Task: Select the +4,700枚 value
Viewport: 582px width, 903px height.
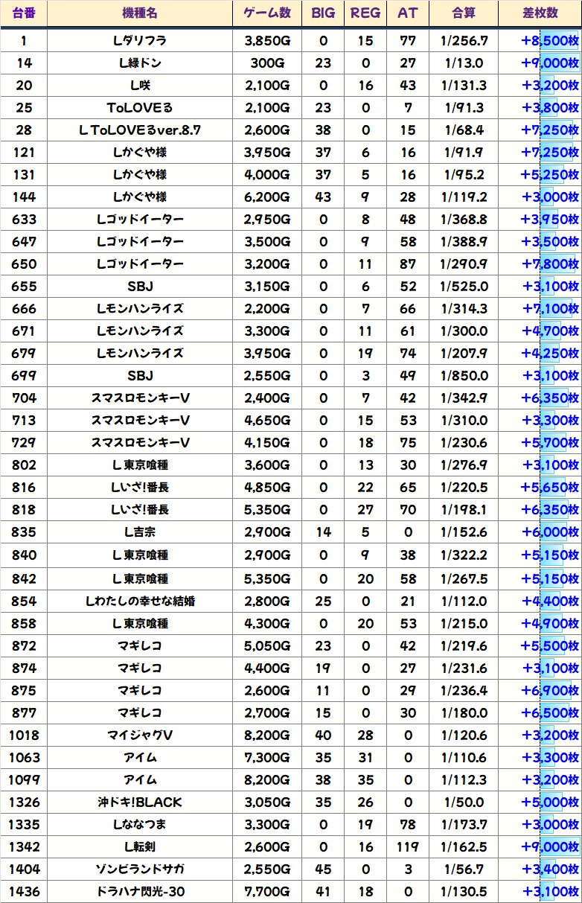Action: pos(550,331)
